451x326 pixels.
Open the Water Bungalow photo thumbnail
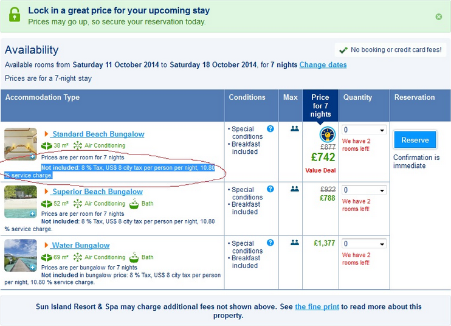coord(21,255)
